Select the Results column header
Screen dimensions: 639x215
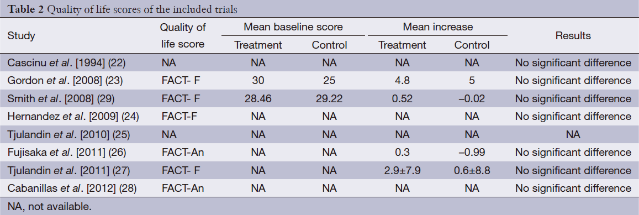[x=573, y=36]
